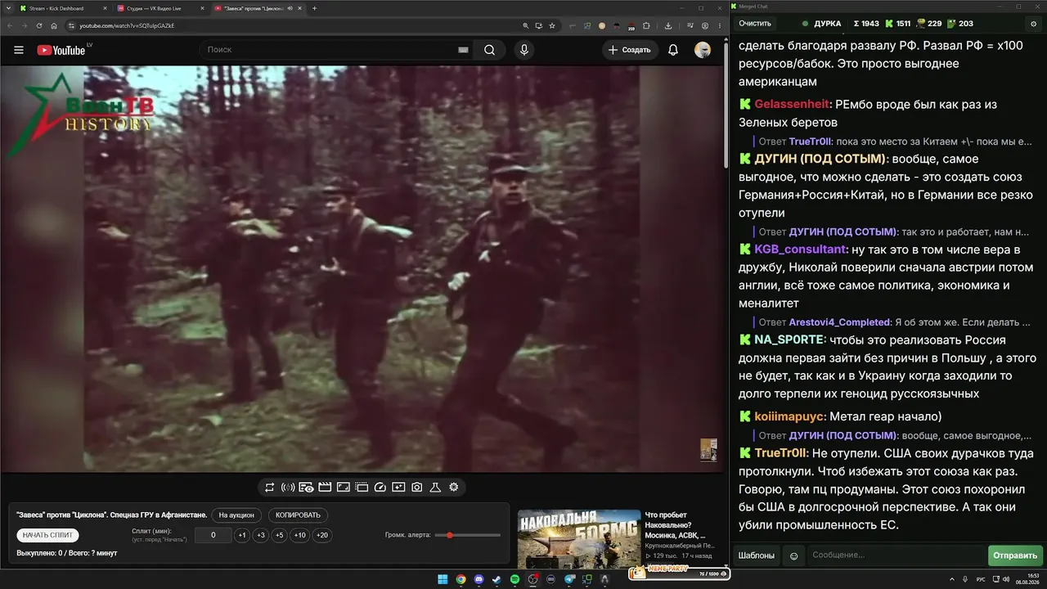Open the YouTube account avatar menu
This screenshot has width=1047, height=589.
tap(703, 50)
